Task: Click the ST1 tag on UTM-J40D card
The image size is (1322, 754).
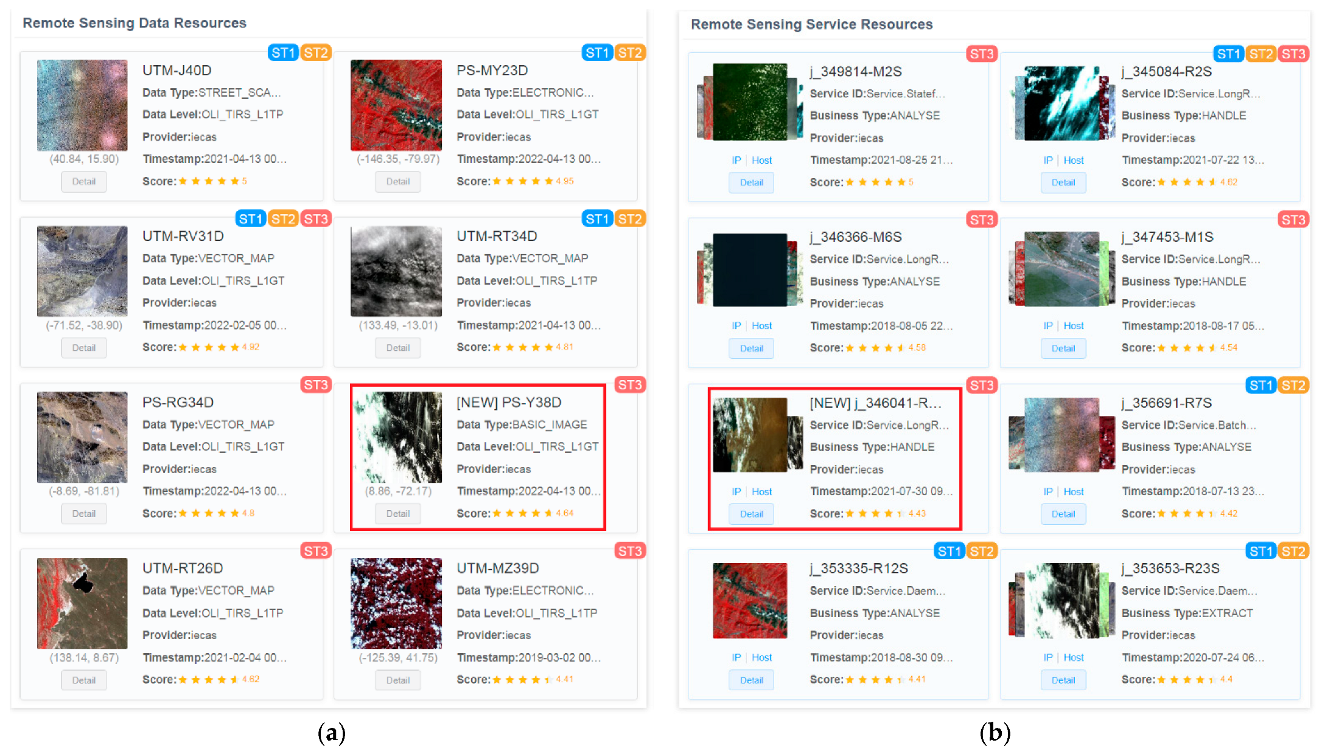Action: click(283, 53)
